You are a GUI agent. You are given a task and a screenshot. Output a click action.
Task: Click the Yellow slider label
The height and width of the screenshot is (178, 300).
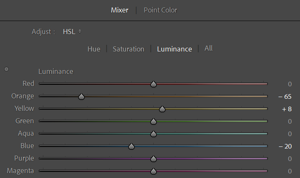tap(24, 108)
